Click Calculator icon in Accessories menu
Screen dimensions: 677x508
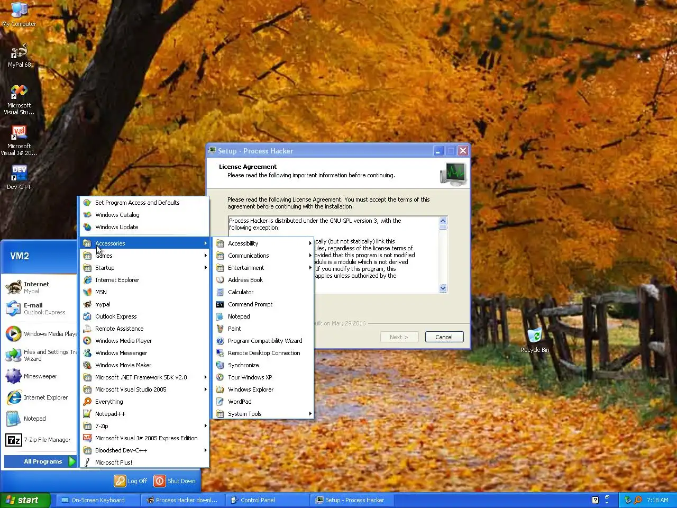pos(220,292)
